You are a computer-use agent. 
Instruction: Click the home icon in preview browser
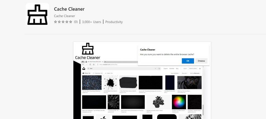[94, 65]
